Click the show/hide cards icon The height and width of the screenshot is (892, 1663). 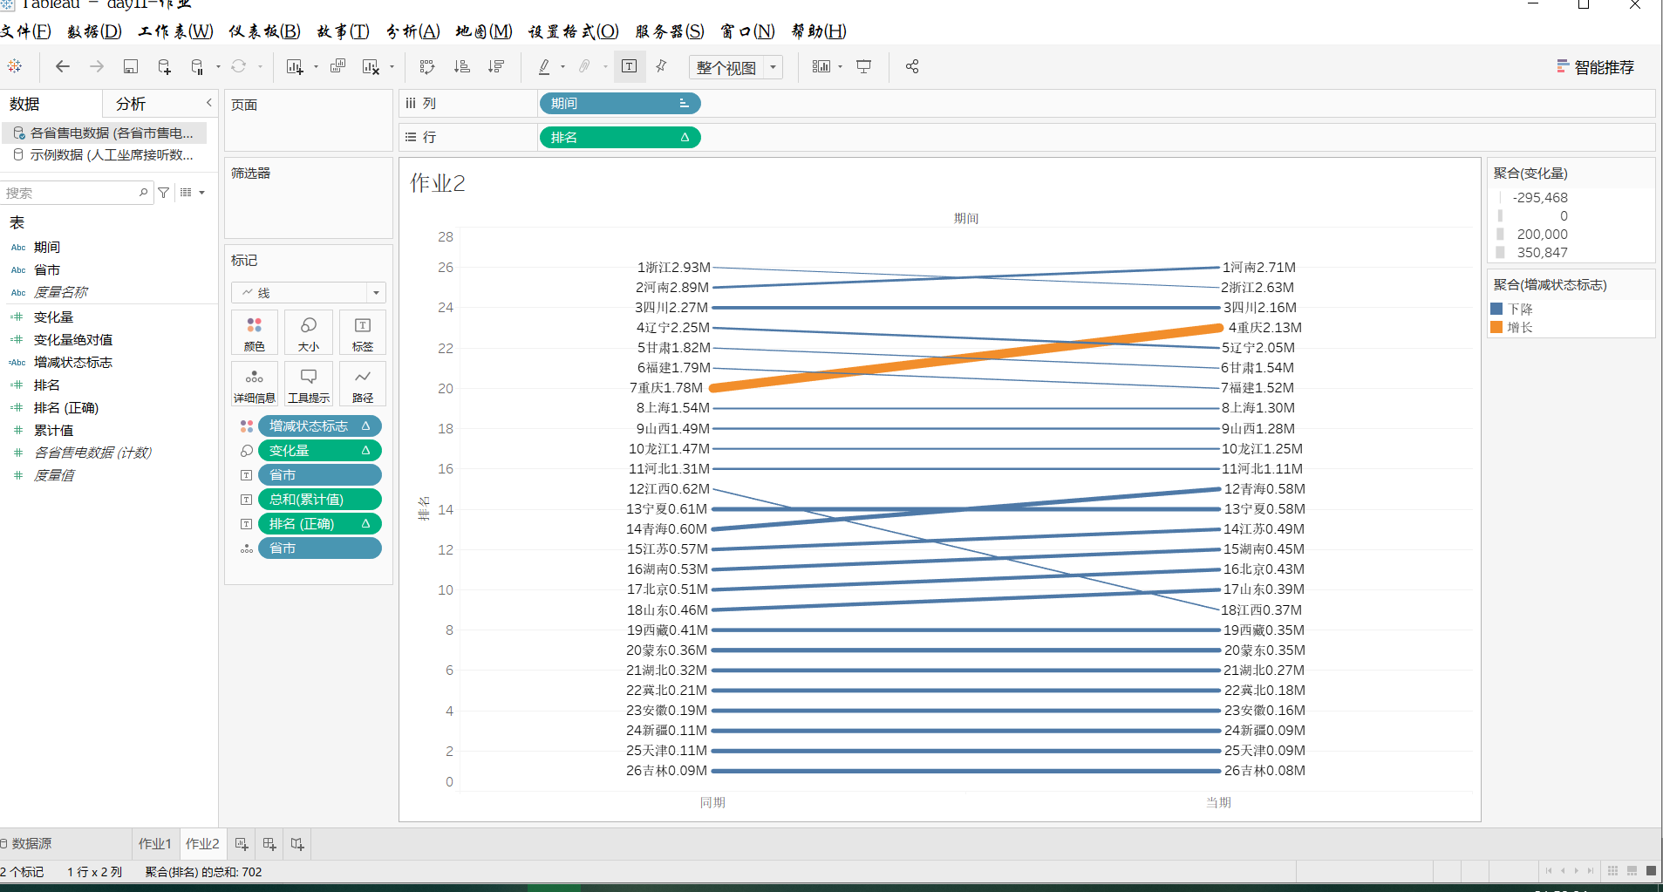point(821,66)
